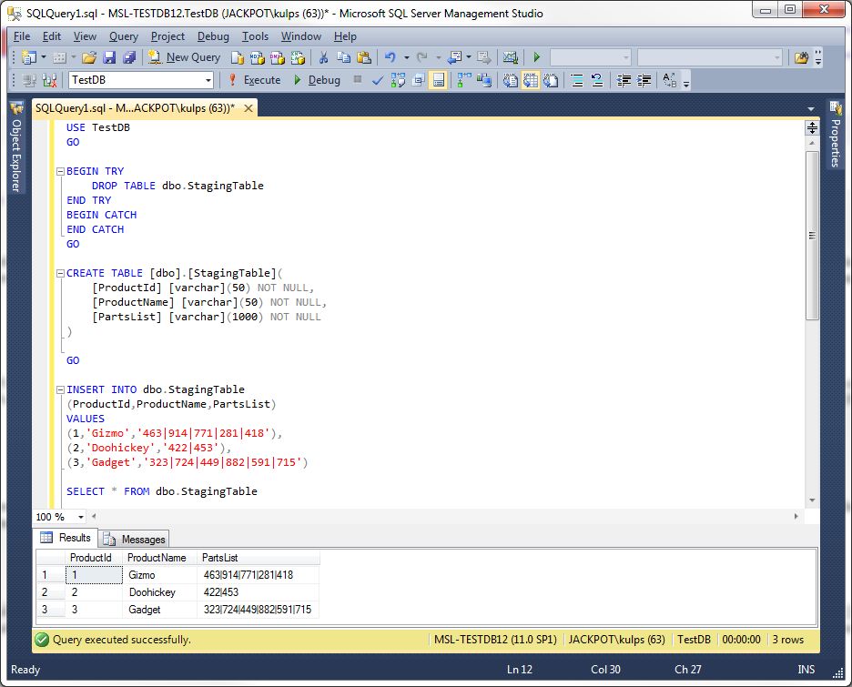Open the TestDB database dropdown
The width and height of the screenshot is (852, 687).
(208, 80)
